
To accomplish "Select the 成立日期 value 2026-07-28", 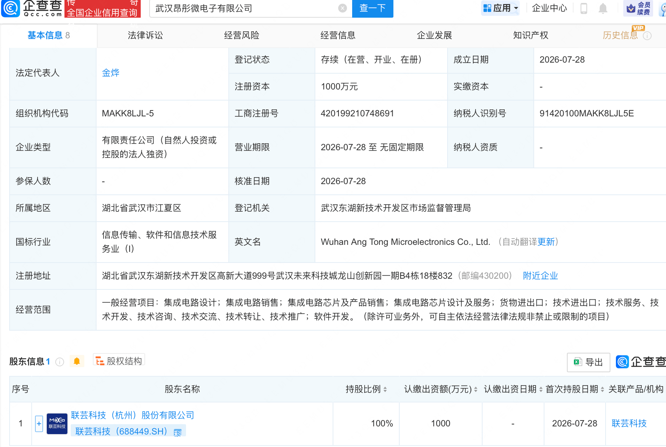I will [562, 60].
